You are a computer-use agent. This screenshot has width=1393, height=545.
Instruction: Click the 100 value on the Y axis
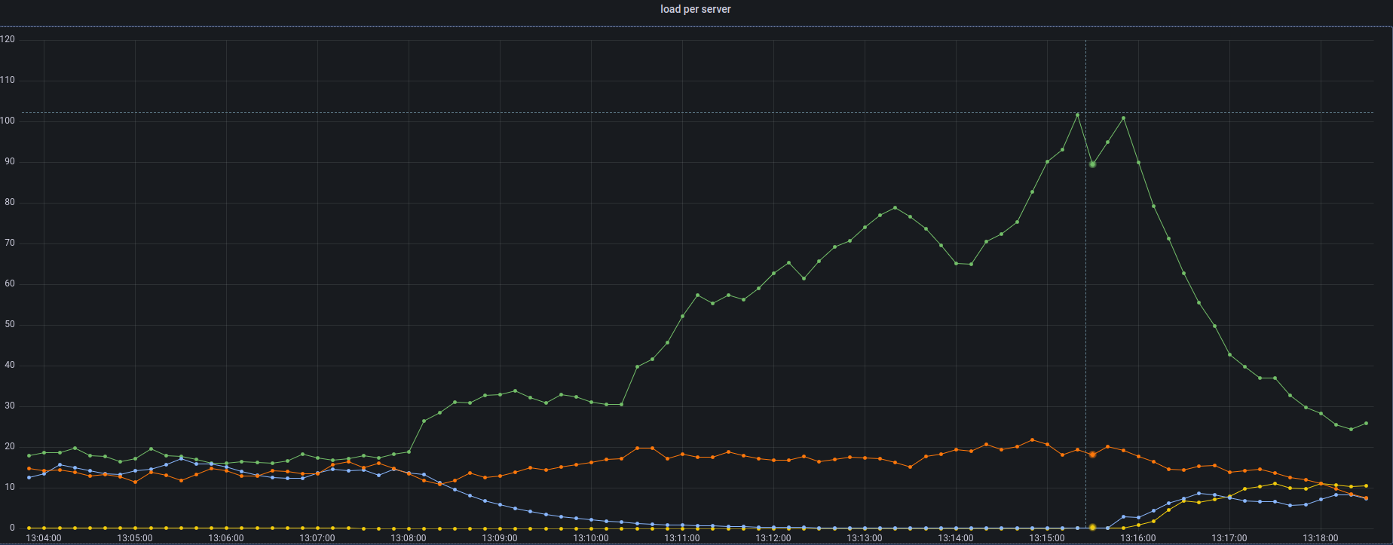tap(8, 121)
